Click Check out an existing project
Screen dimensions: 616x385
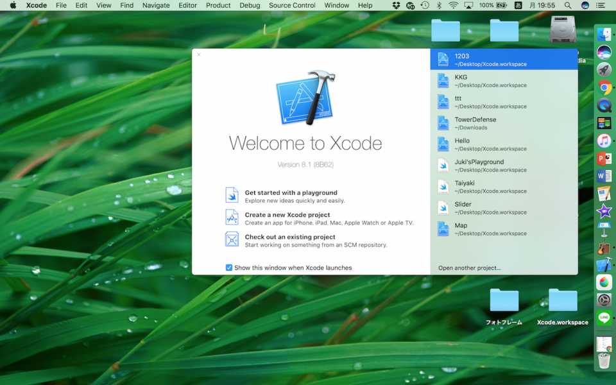(290, 237)
